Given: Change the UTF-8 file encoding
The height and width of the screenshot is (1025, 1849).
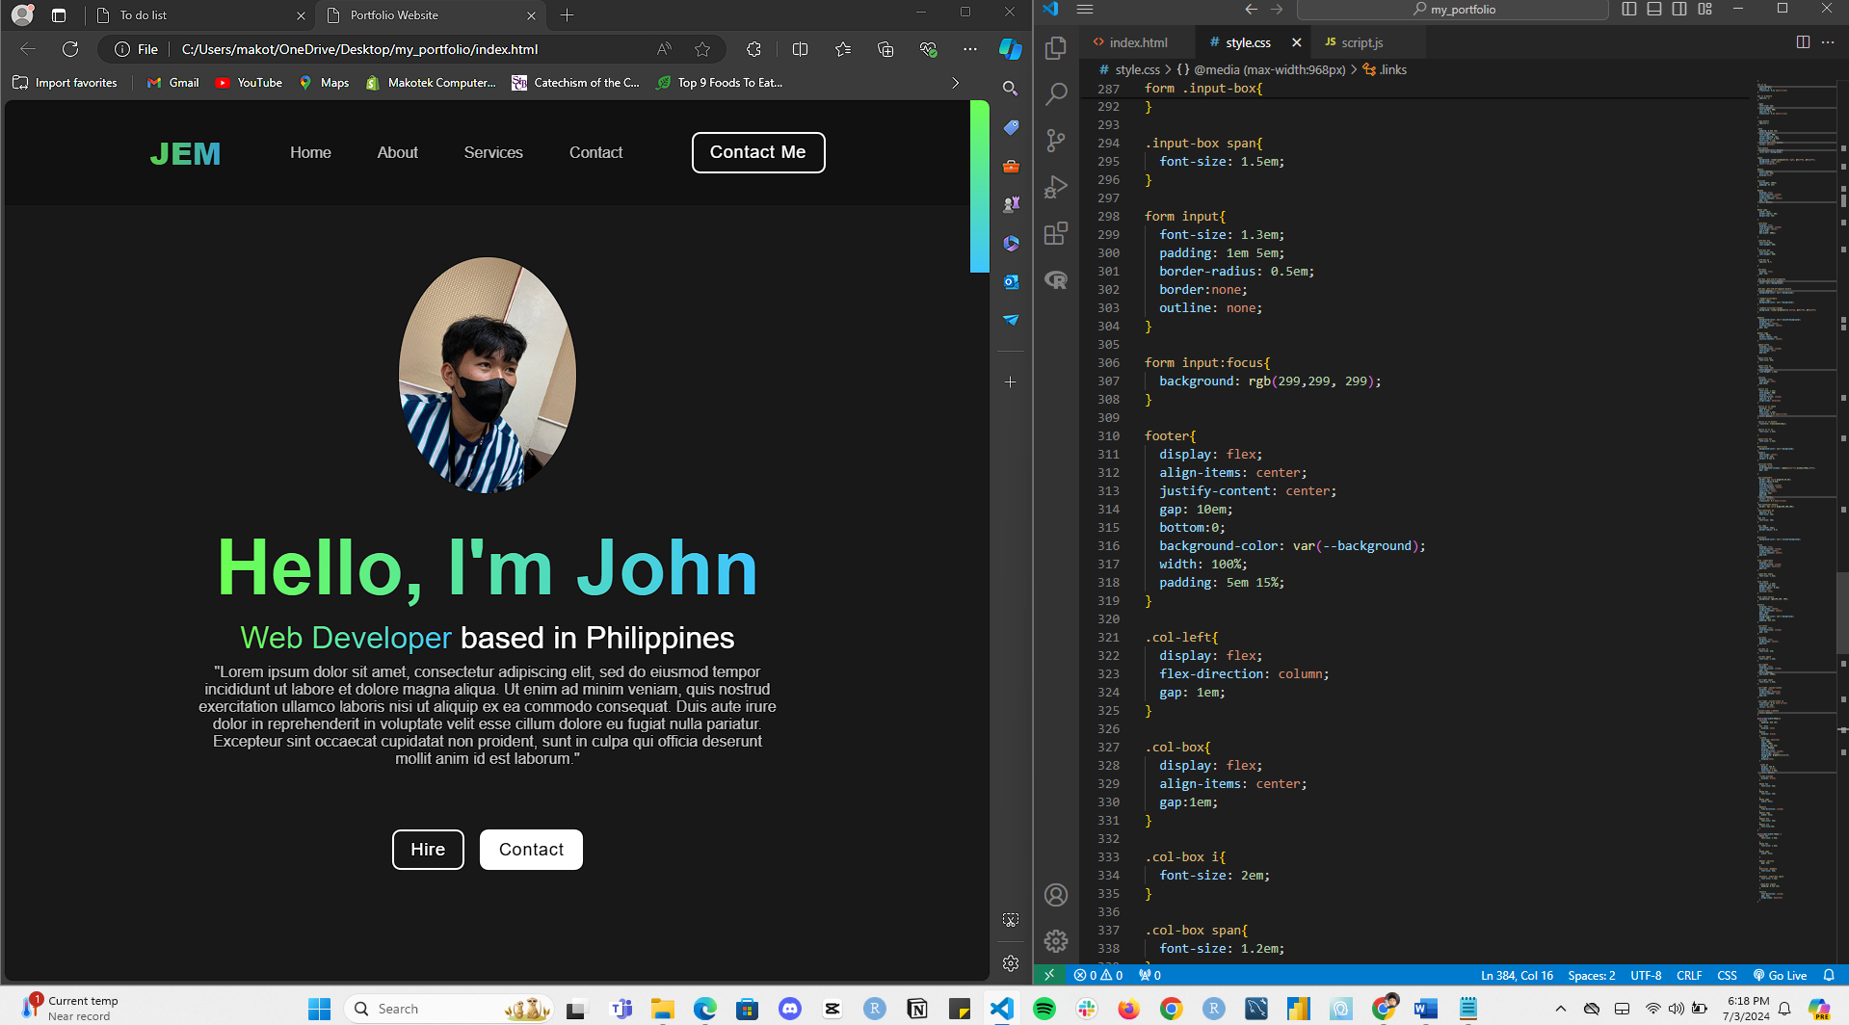Looking at the screenshot, I should point(1646,975).
